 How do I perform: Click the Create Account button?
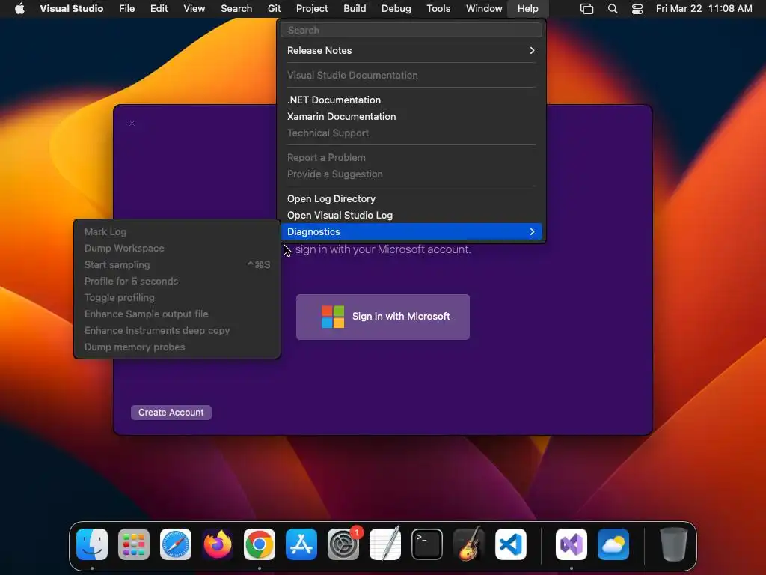(x=171, y=413)
